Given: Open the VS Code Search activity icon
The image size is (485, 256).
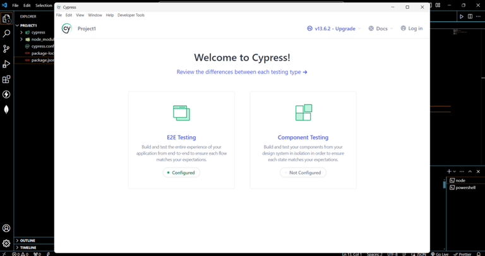Looking at the screenshot, I should (6, 33).
